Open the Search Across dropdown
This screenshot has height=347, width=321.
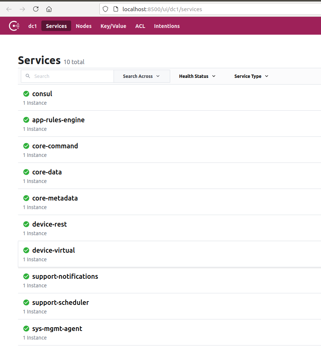142,76
